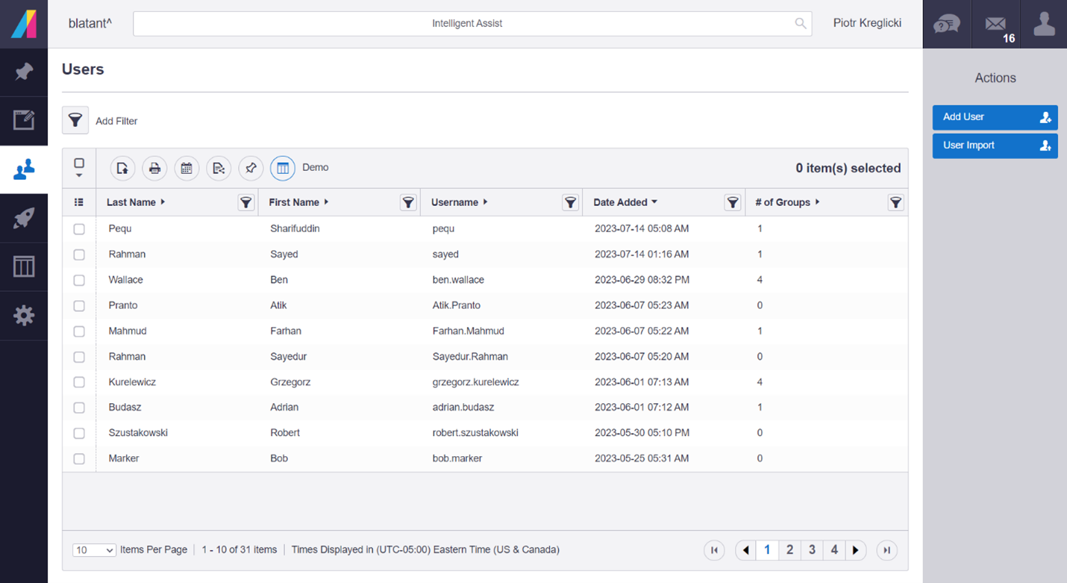The image size is (1067, 583).
Task: Open the help chat icon
Action: point(947,24)
